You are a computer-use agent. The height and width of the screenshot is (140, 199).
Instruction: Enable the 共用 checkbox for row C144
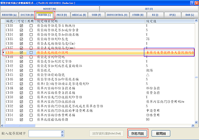pyautogui.click(x=31, y=71)
